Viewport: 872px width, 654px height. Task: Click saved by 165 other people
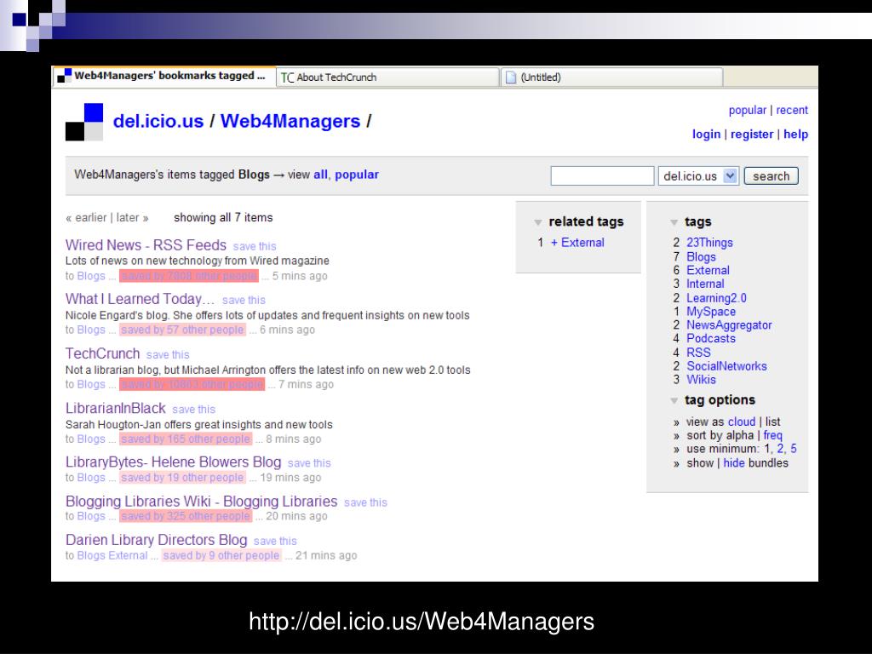tap(186, 439)
